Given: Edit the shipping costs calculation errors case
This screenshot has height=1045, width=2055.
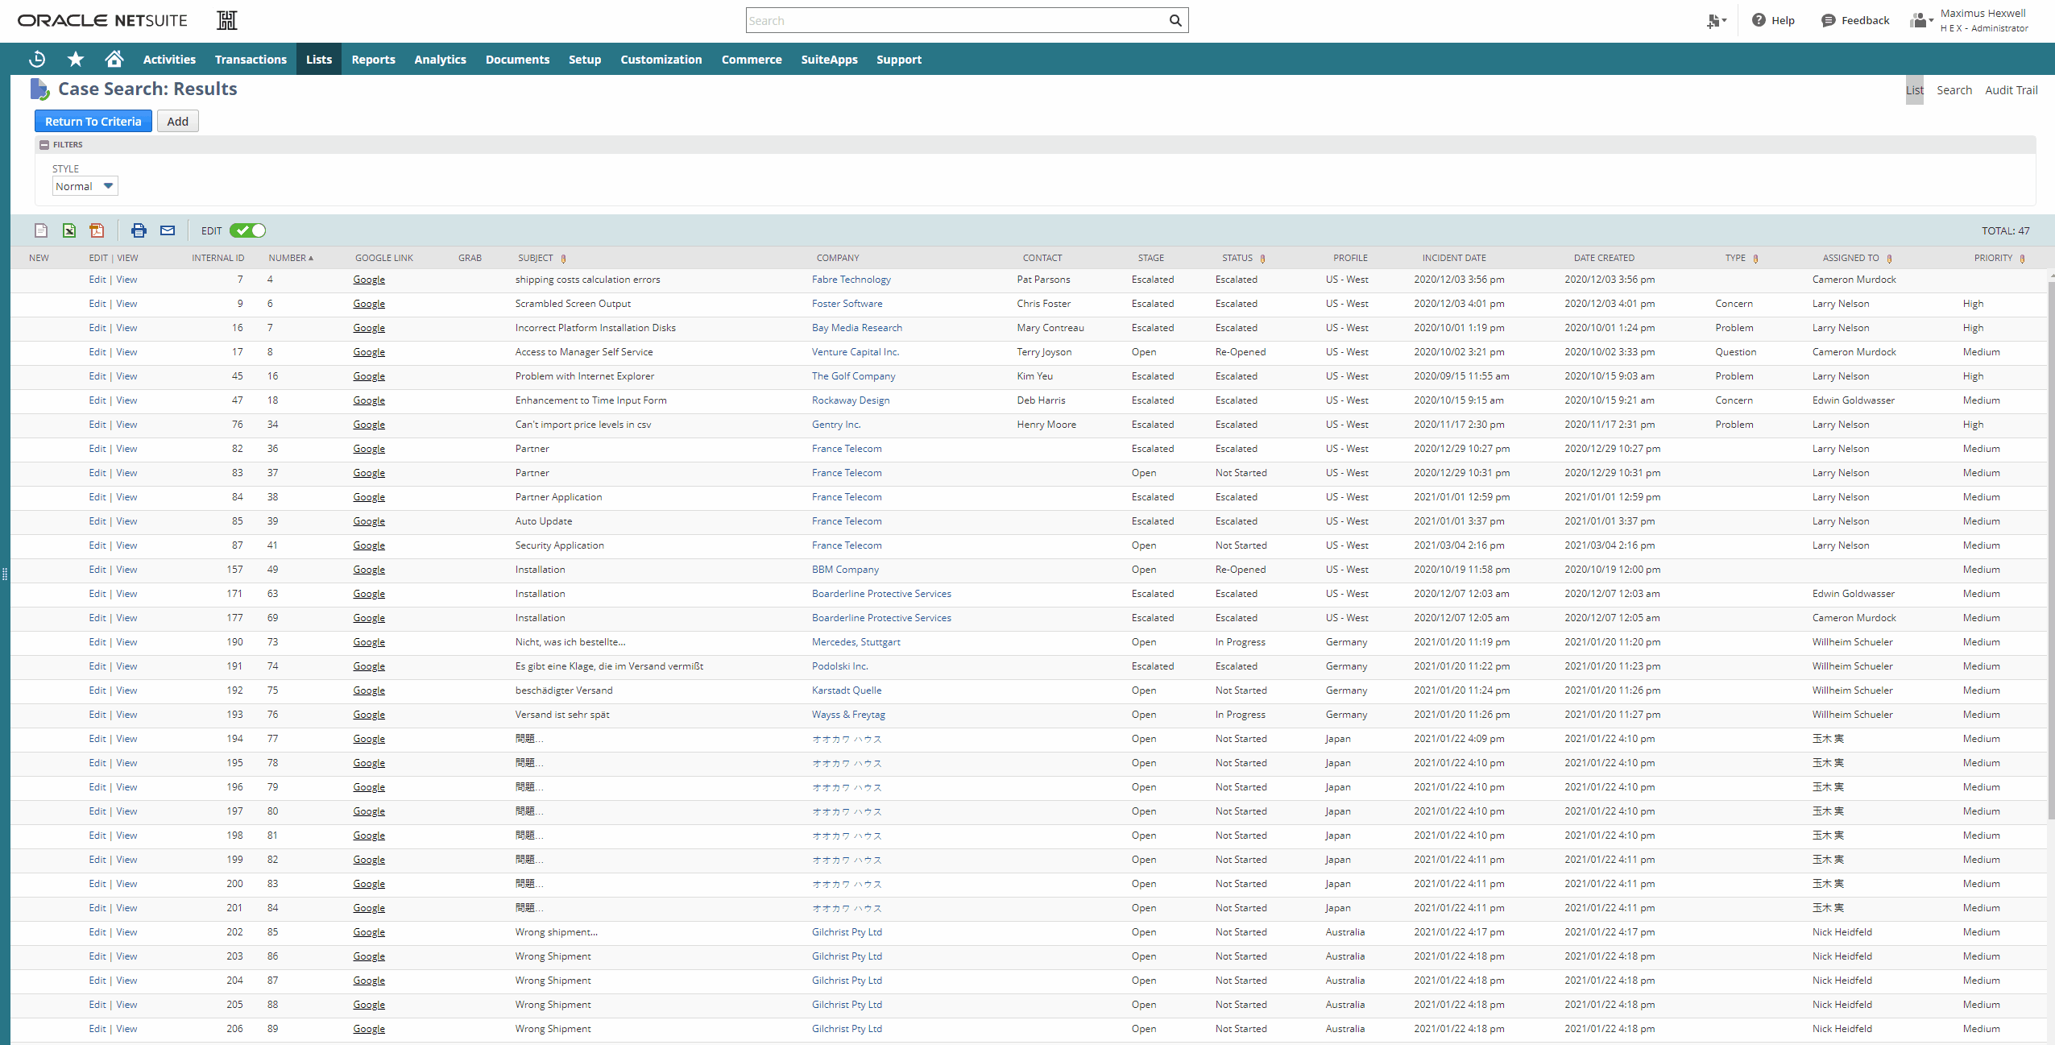Looking at the screenshot, I should [97, 280].
